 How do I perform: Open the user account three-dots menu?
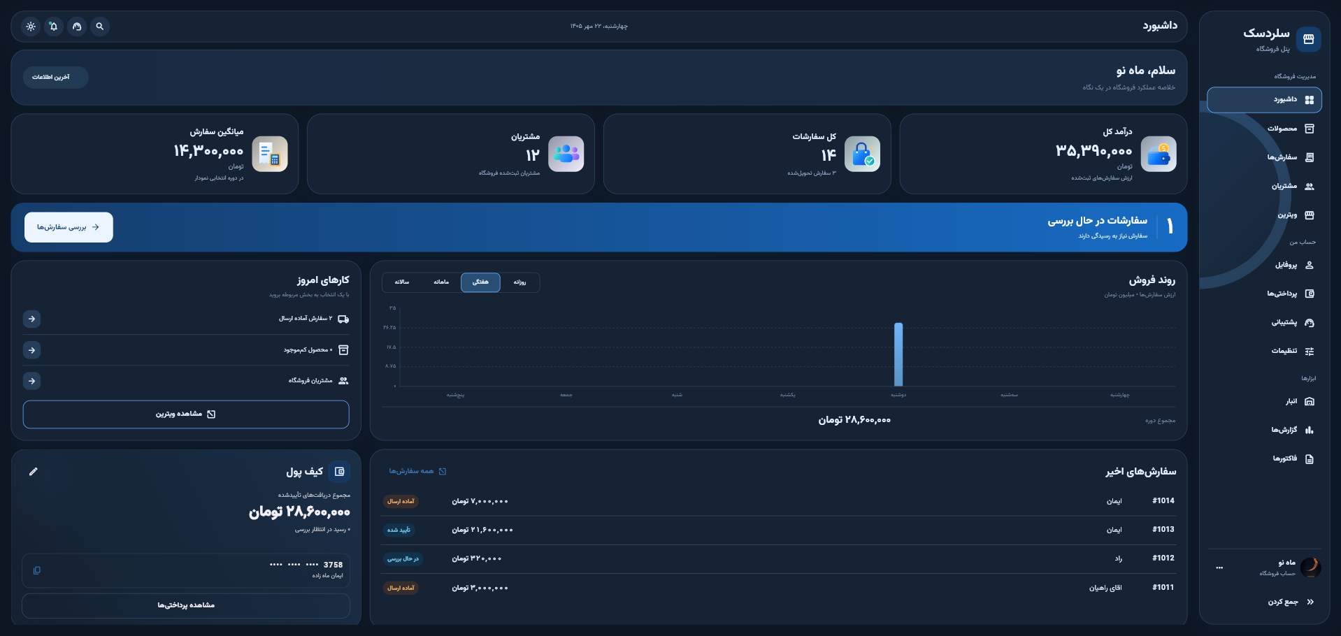1219,568
